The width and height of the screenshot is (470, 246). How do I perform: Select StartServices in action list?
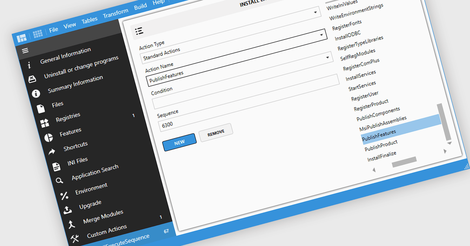tap(362, 86)
